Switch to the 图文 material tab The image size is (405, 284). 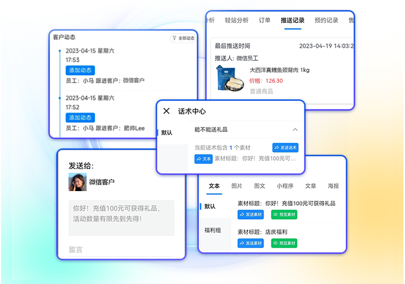260,186
